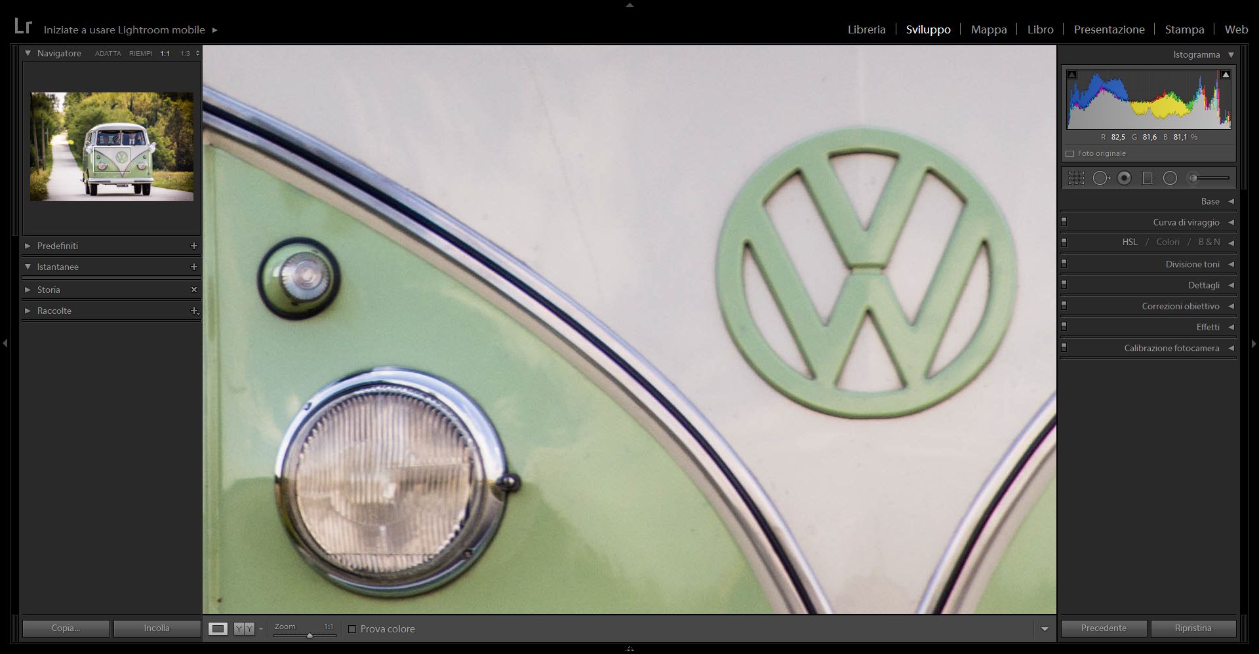This screenshot has height=654, width=1259.
Task: Toggle shadow clipping indicator in histogram
Action: pyautogui.click(x=1072, y=75)
